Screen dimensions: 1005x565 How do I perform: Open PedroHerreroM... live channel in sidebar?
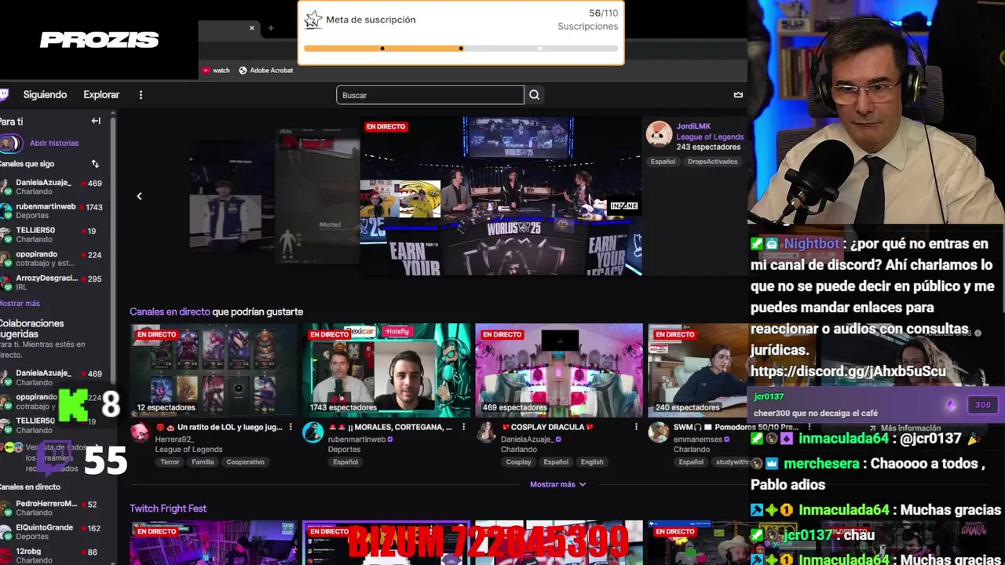(53, 508)
